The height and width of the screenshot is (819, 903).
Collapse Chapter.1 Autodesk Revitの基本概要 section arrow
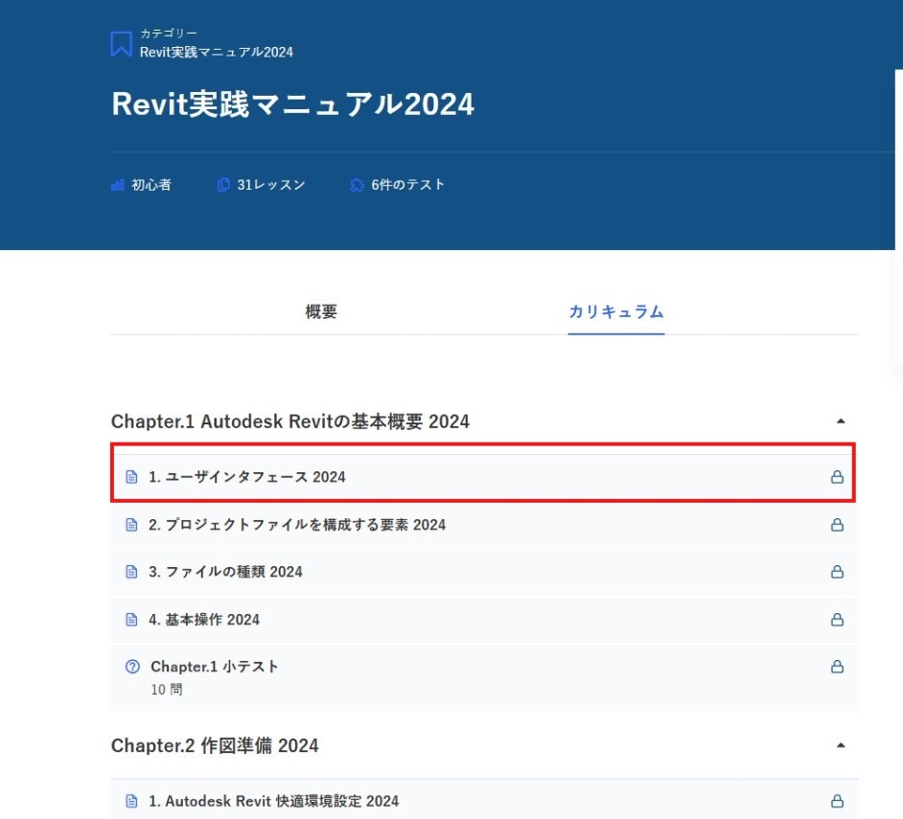(841, 421)
